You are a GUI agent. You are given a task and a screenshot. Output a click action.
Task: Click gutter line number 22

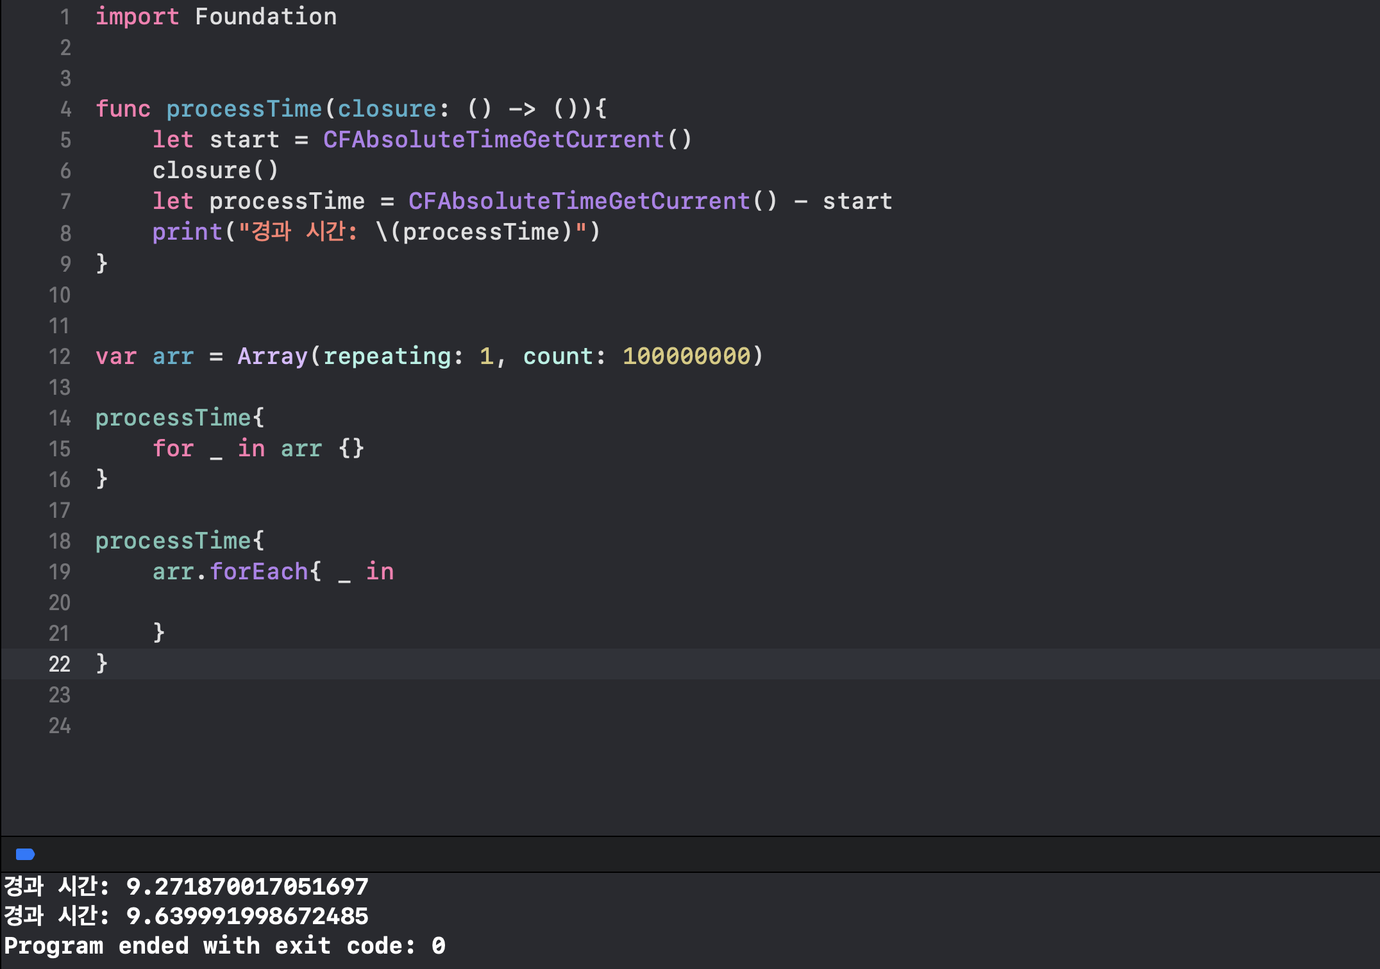(60, 664)
